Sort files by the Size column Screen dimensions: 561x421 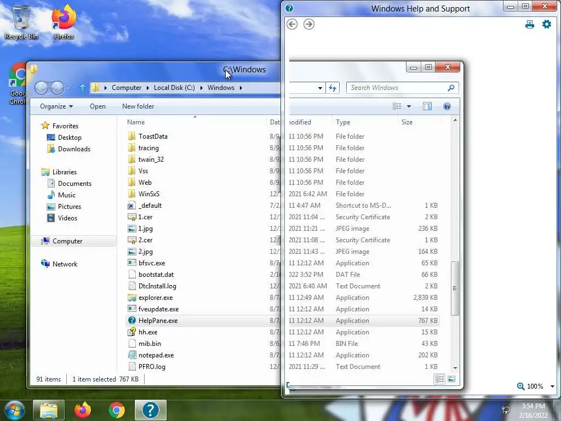(x=407, y=122)
